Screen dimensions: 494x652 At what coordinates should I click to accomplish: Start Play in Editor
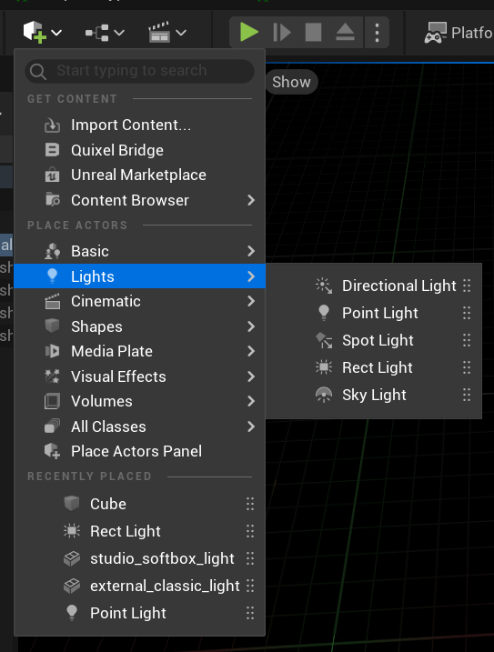[249, 32]
